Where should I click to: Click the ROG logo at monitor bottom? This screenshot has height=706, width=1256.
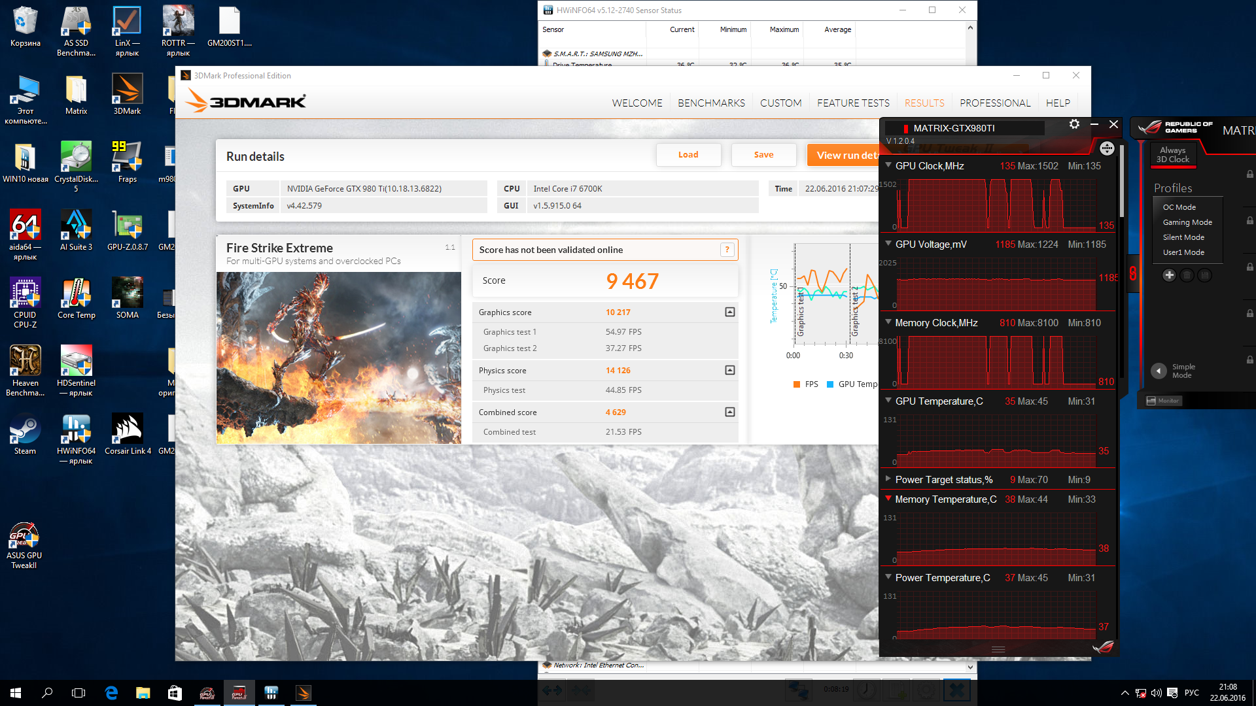(1103, 647)
